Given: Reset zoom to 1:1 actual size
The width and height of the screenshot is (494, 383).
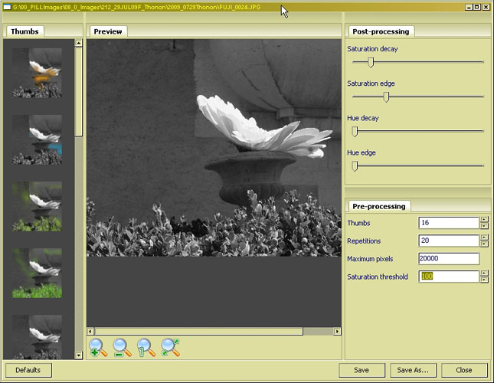Looking at the screenshot, I should tap(146, 348).
